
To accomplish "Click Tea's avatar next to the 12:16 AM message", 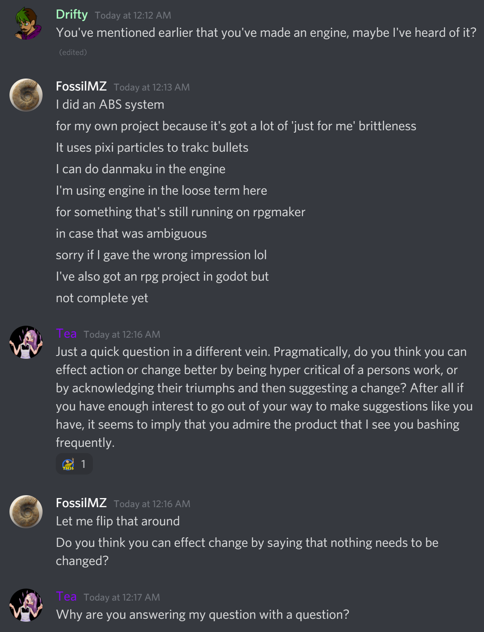I will (26, 342).
